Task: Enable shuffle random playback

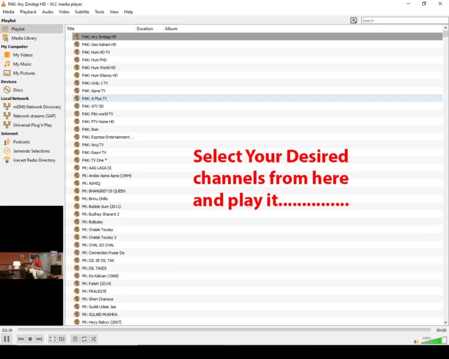Action: pos(93,339)
